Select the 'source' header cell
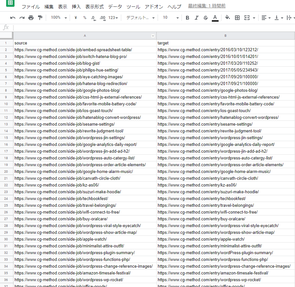Image resolution: width=295 pixels, height=287 pixels. pyautogui.click(x=85, y=43)
